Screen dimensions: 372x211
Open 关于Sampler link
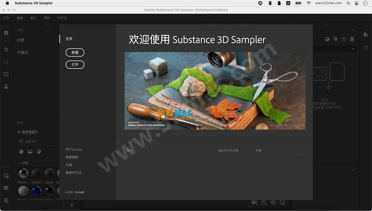pos(74,149)
